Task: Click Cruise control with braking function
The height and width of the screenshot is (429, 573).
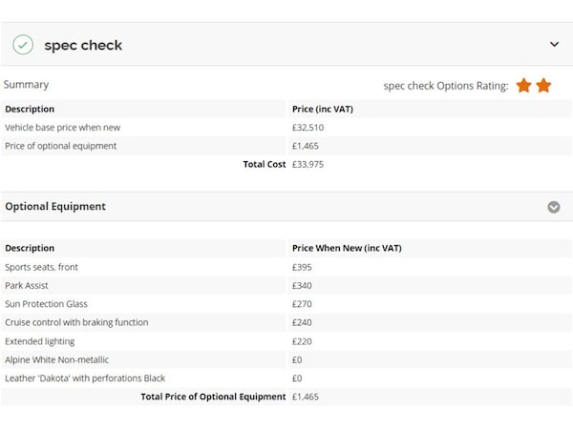Action: tap(76, 322)
